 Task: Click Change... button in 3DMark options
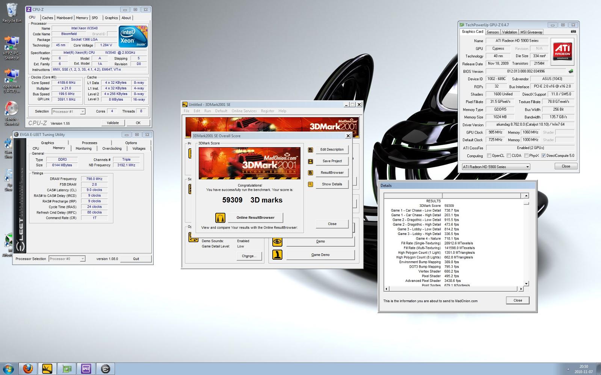click(x=249, y=256)
